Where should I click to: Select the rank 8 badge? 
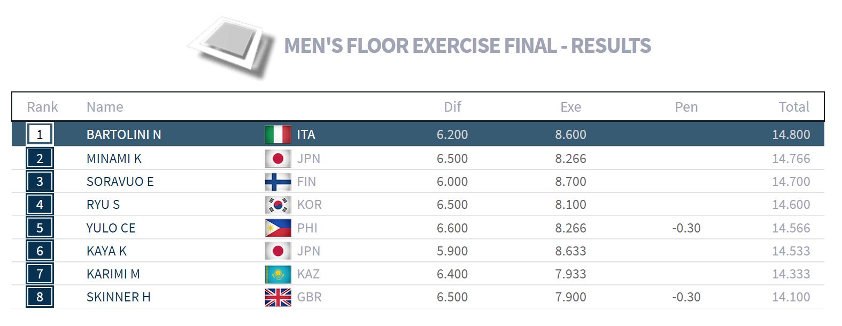pos(40,297)
